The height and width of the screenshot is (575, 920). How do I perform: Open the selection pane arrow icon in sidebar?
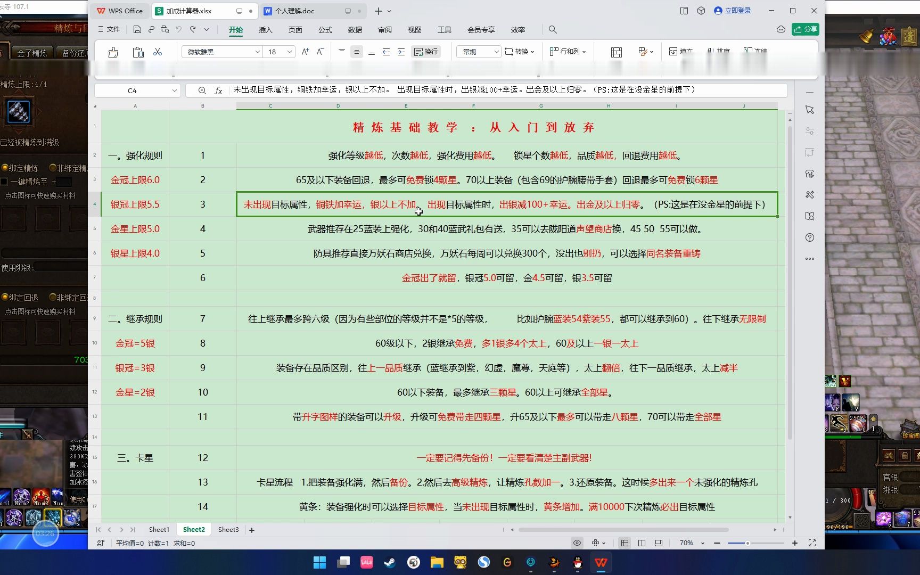(x=810, y=110)
